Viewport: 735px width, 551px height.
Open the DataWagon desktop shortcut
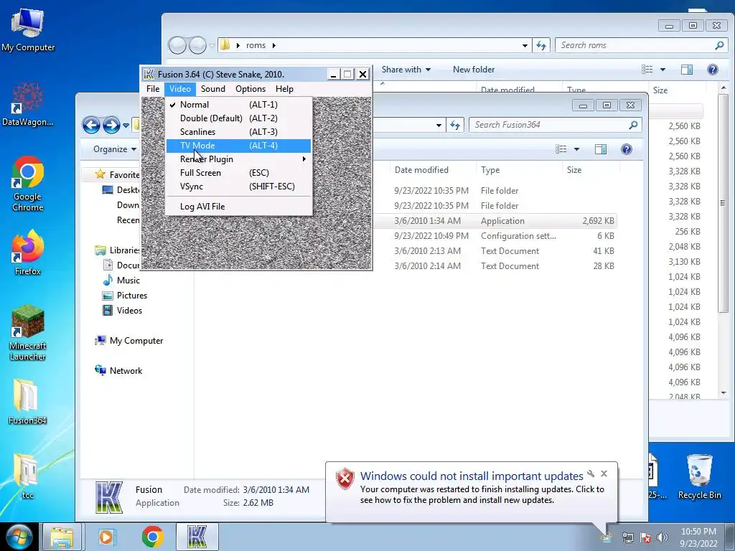[x=28, y=104]
